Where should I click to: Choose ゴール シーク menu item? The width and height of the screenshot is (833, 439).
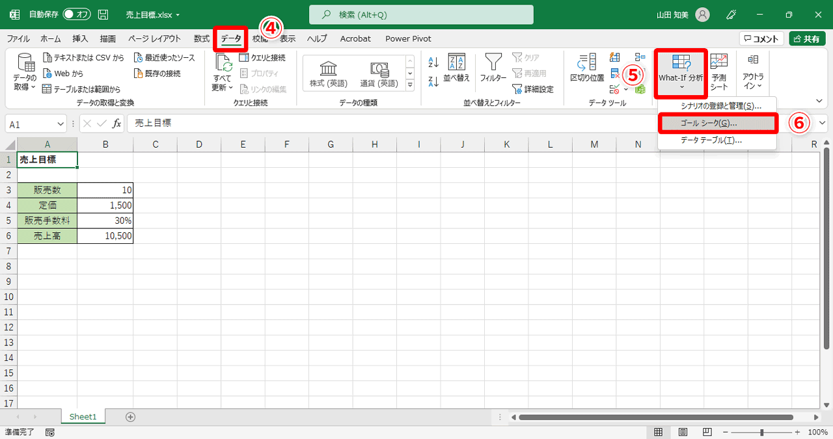(717, 123)
